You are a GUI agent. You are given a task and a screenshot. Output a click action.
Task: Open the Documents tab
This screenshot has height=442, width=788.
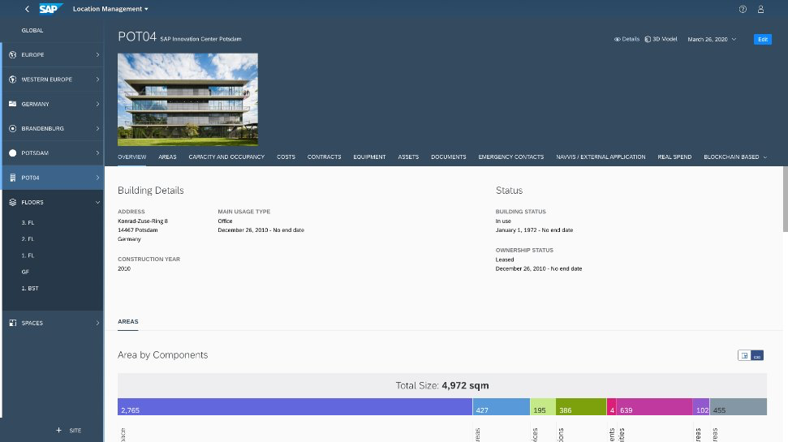[x=448, y=157]
